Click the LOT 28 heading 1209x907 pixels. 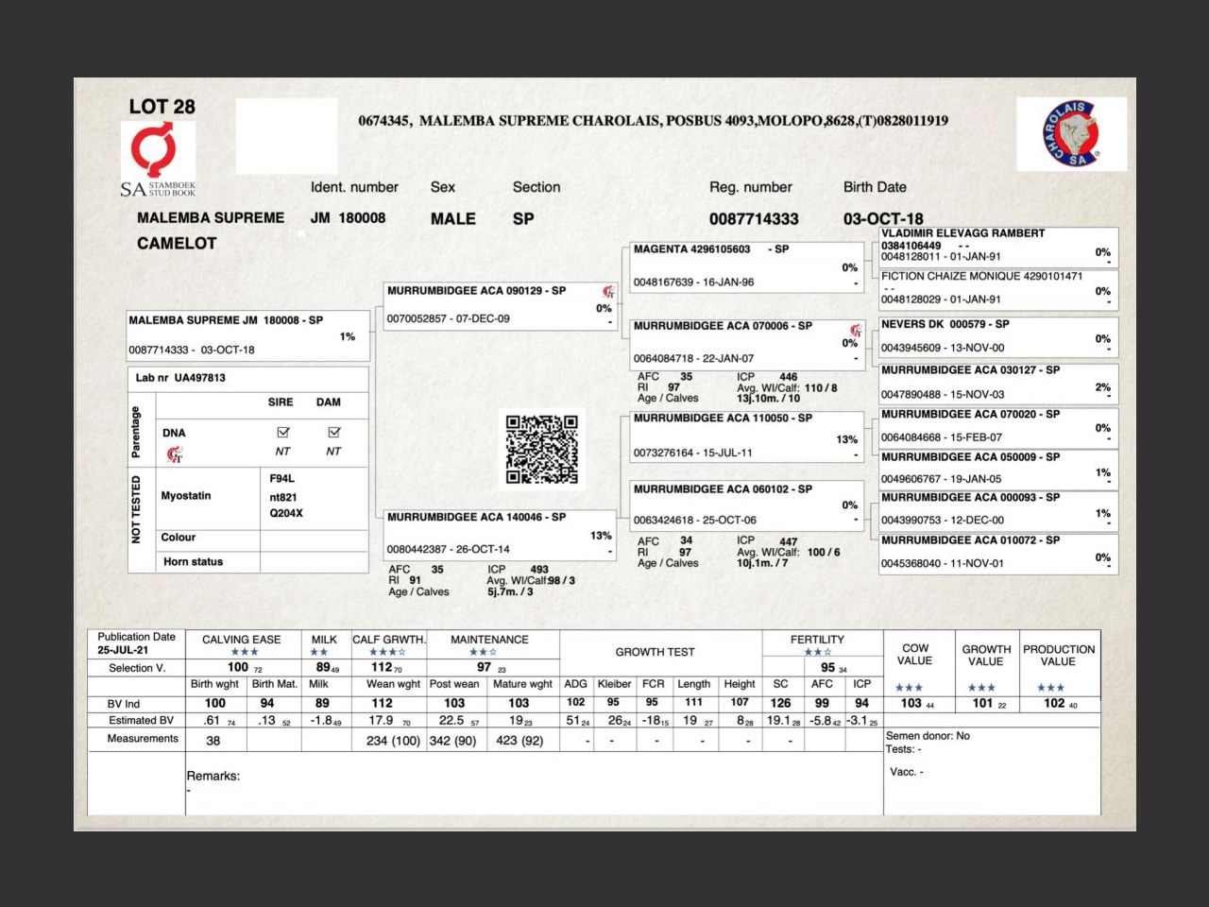pyautogui.click(x=162, y=107)
